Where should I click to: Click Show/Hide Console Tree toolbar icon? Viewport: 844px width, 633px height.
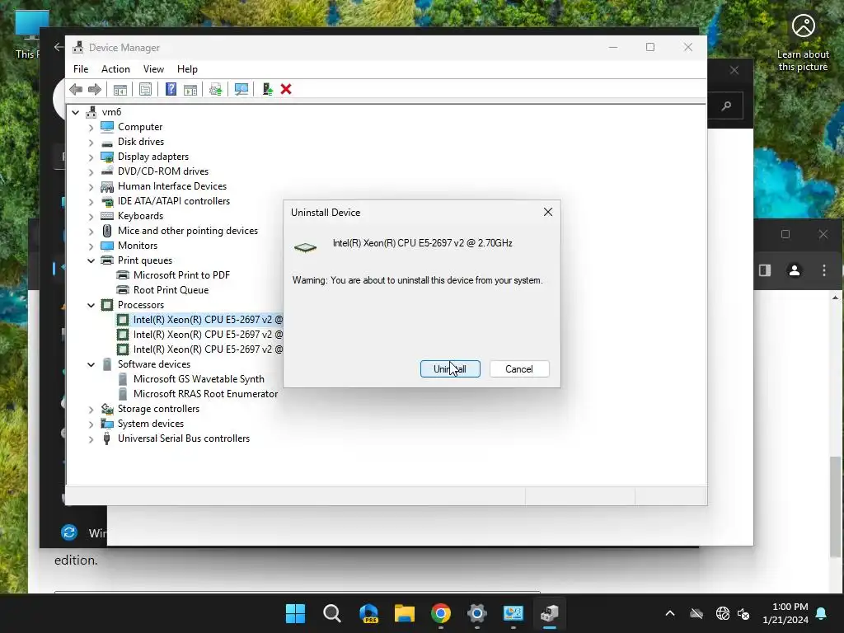(x=120, y=89)
